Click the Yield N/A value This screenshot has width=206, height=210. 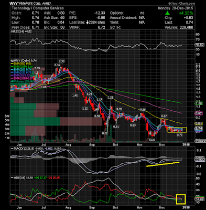(x=142, y=23)
